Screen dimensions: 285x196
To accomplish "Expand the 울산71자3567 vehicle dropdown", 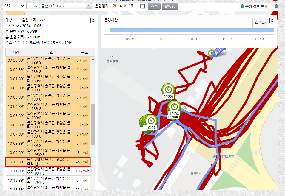I will (89, 6).
